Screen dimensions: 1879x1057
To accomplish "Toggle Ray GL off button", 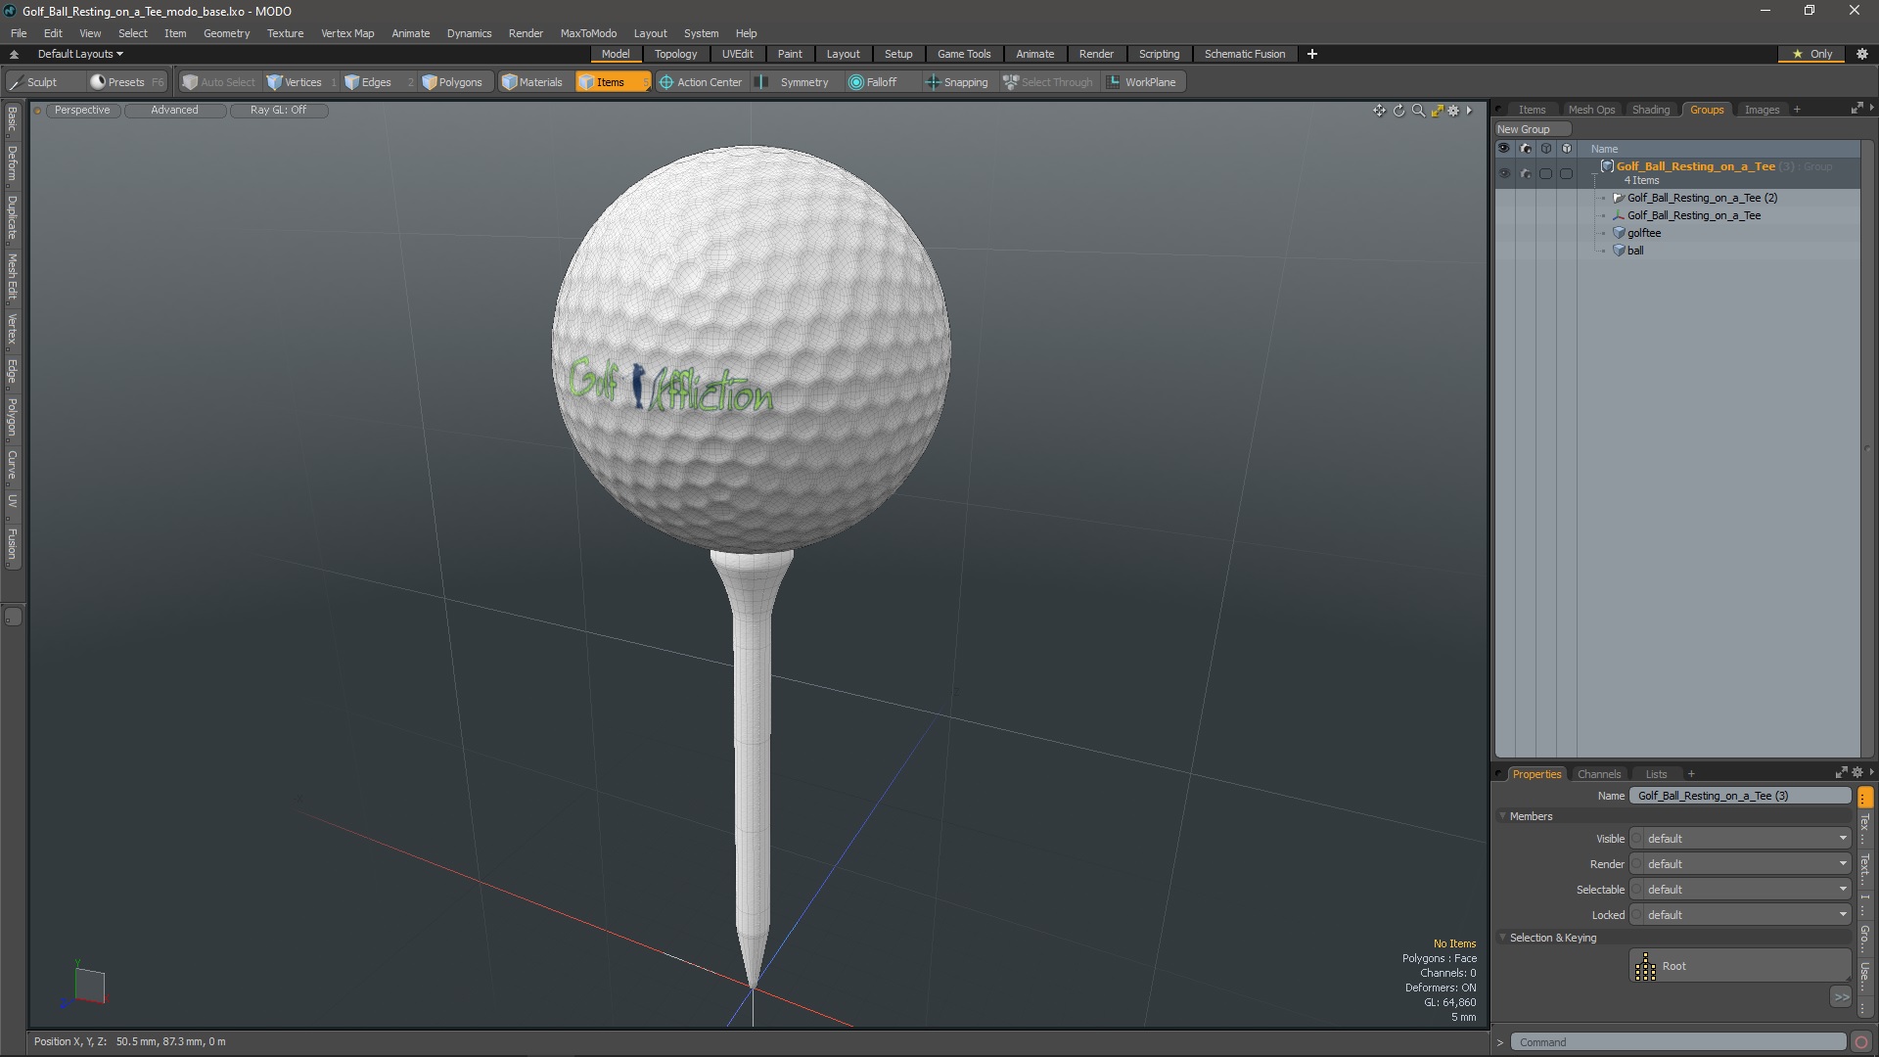I will point(278,111).
